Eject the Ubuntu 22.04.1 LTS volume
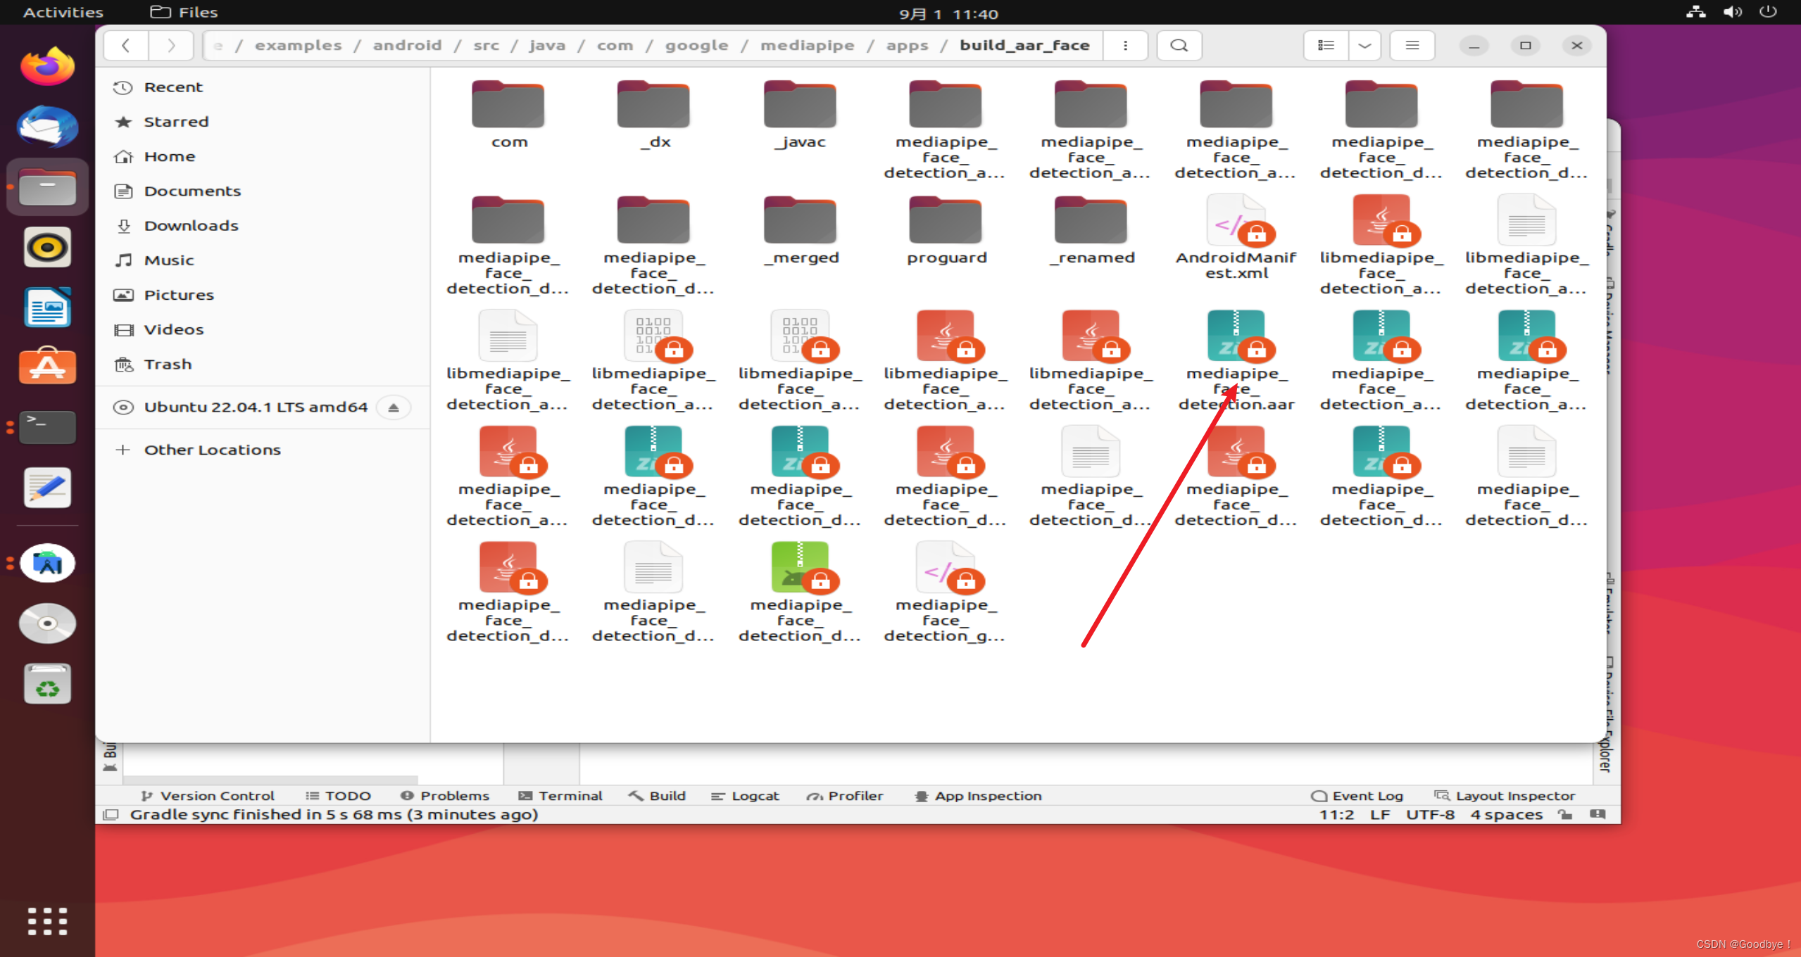Viewport: 1801px width, 957px height. 394,407
